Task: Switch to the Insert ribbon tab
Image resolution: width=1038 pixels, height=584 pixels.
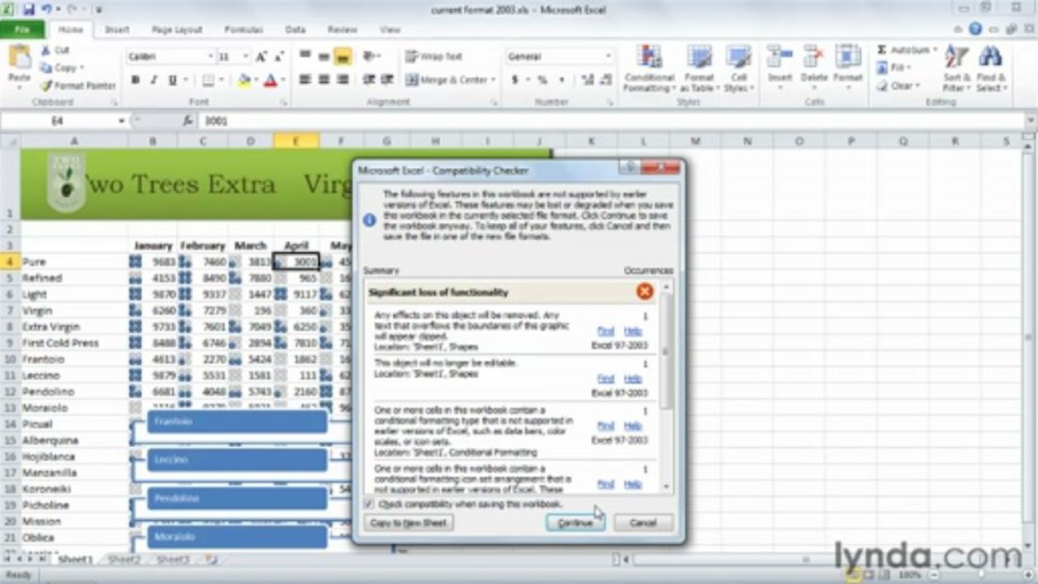Action: (x=117, y=29)
